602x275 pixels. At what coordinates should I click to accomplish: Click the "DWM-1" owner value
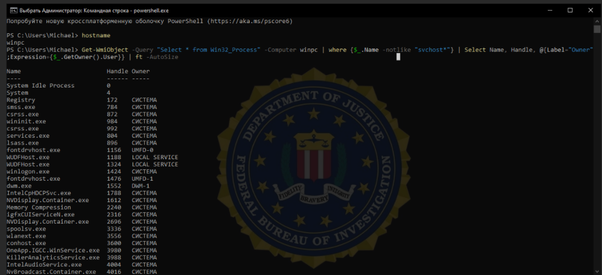[x=141, y=186]
